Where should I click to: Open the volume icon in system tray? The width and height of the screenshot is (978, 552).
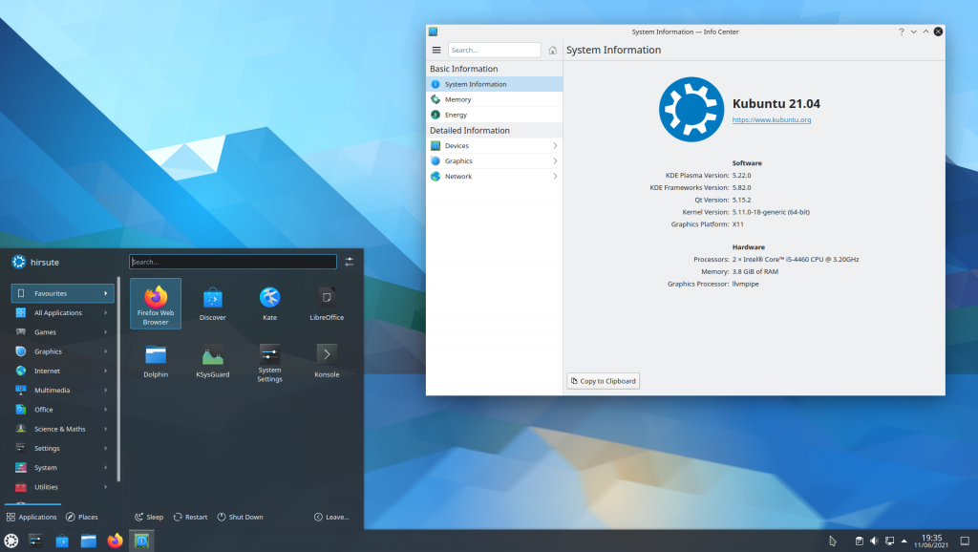(874, 541)
